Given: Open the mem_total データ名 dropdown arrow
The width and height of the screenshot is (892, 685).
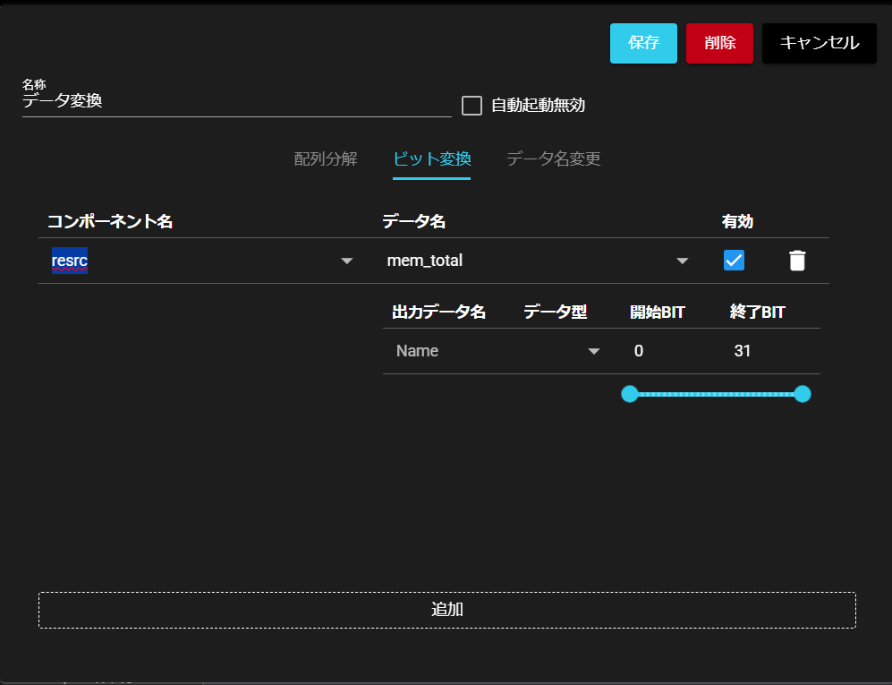Looking at the screenshot, I should tap(683, 261).
